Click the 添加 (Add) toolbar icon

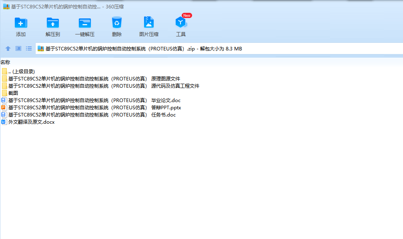[21, 23]
